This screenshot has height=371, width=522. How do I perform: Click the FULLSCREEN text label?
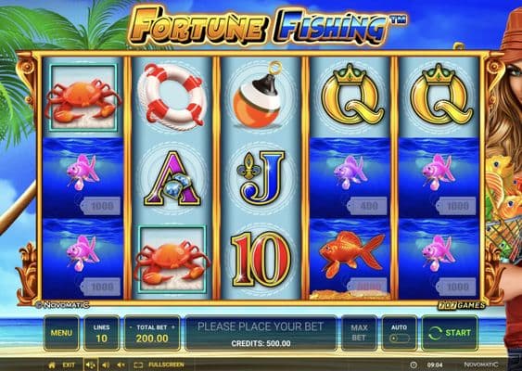(166, 365)
